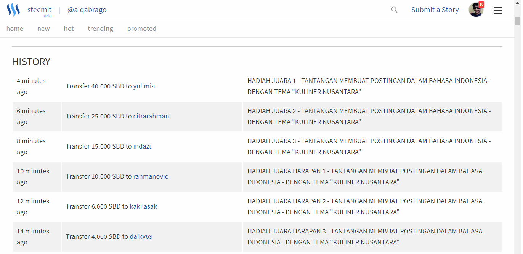
Task: Click 'Transfer 6.000 SBD to' text
Action: tap(97, 206)
